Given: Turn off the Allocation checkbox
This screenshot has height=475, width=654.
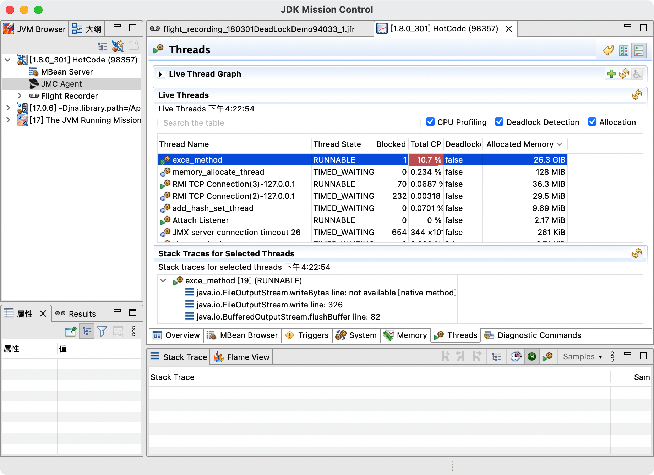Looking at the screenshot, I should pyautogui.click(x=592, y=122).
